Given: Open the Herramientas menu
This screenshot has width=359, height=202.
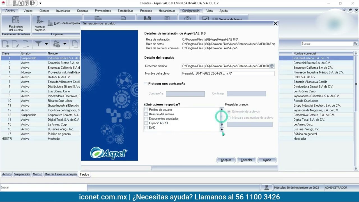Looking at the screenshot, I should pyautogui.click(x=167, y=11).
